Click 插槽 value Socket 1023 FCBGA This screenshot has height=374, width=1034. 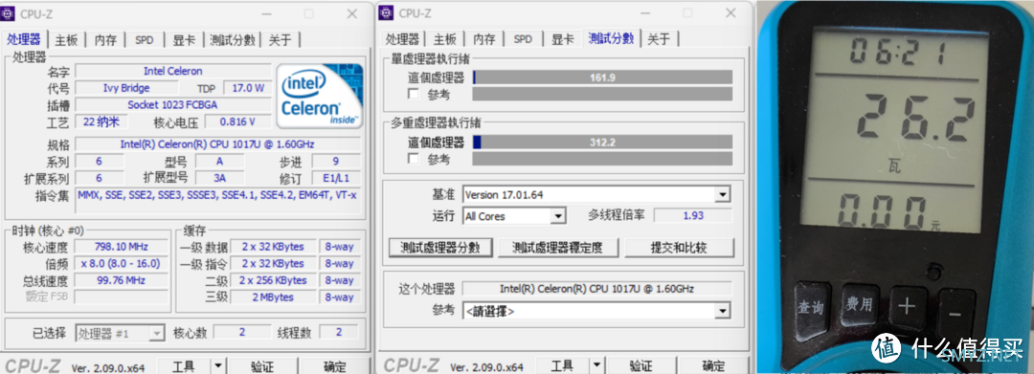(x=172, y=104)
